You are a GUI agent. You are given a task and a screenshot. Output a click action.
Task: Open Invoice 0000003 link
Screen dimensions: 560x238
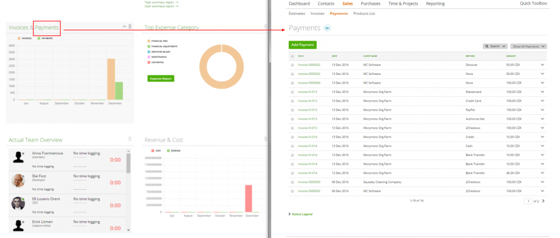pyautogui.click(x=310, y=182)
